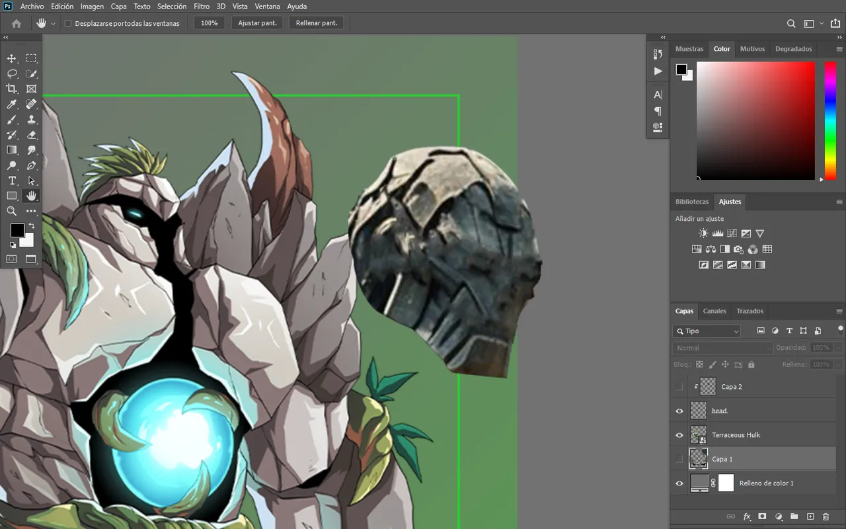The image size is (846, 529).
Task: Toggle type layer filter
Action: 789,331
